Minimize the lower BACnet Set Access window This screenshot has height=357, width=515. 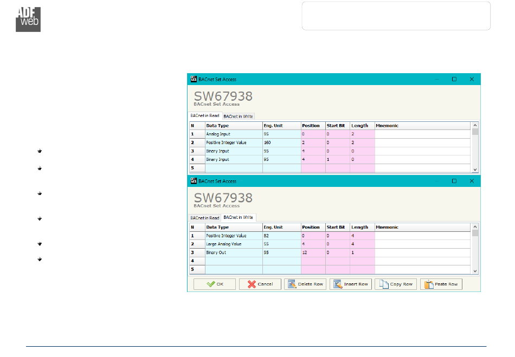pos(437,181)
